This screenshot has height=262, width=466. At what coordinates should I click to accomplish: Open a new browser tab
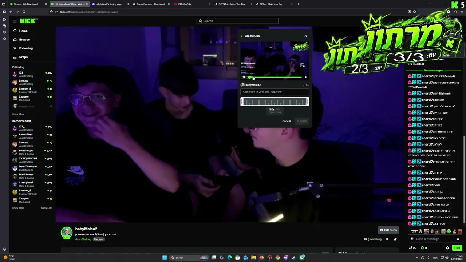[298, 4]
